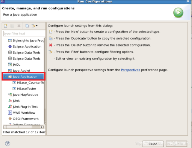Click the HBaseTester Java icon
192x148 pixels.
click(x=14, y=88)
